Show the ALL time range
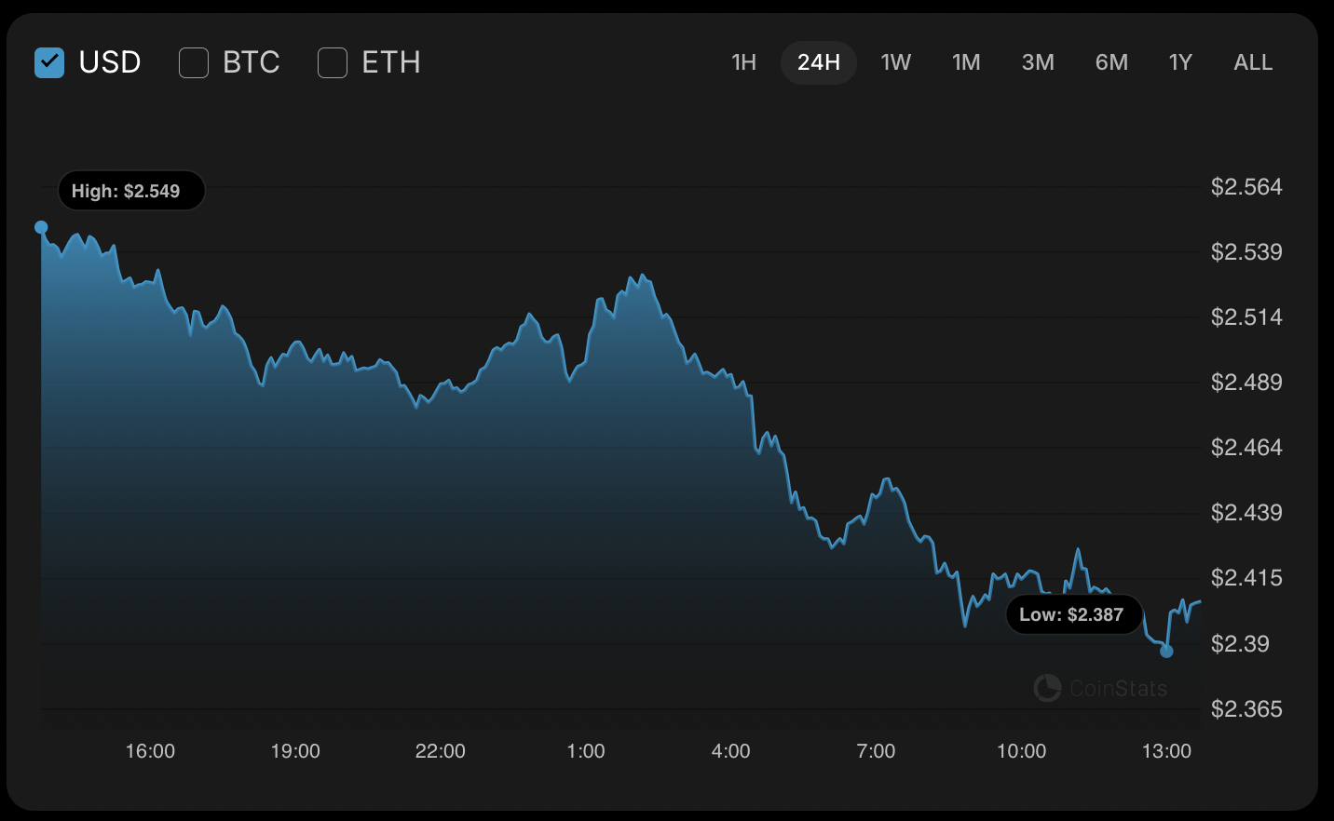This screenshot has width=1334, height=821. tap(1253, 62)
